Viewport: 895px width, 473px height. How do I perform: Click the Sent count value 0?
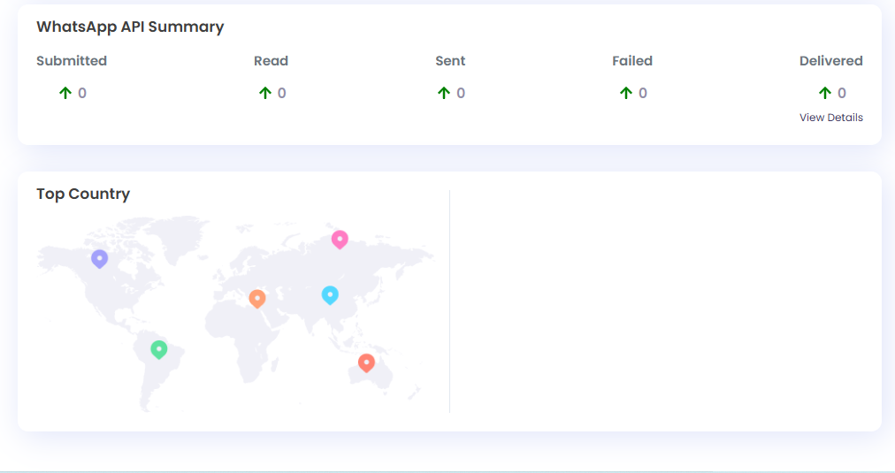point(461,93)
